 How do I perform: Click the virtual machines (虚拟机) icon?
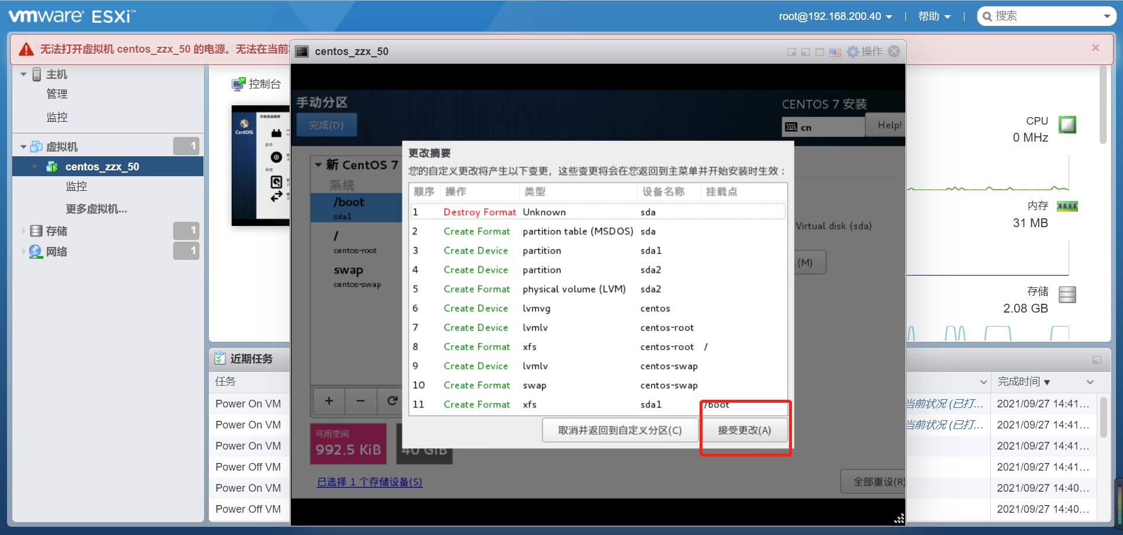tap(36, 146)
